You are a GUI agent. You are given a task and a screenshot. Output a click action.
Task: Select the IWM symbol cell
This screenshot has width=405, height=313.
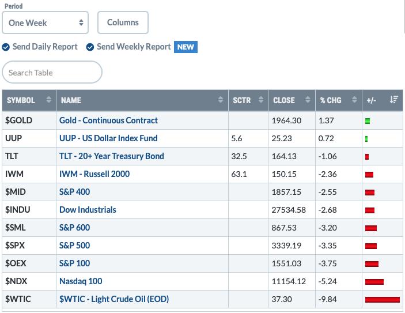coord(29,174)
